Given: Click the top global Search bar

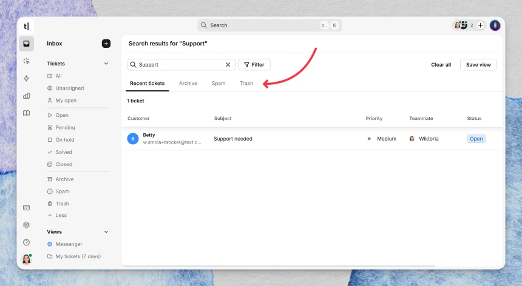Looking at the screenshot, I should point(269,25).
